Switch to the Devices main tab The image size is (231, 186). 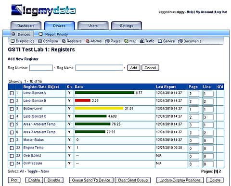click(x=60, y=26)
